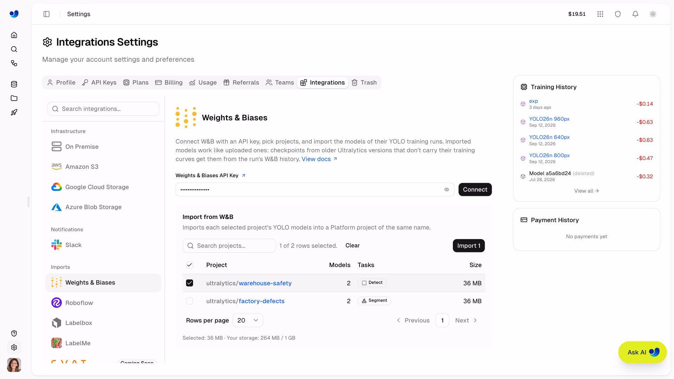Open the datasets database icon in sidebar
674x379 pixels.
pyautogui.click(x=14, y=84)
